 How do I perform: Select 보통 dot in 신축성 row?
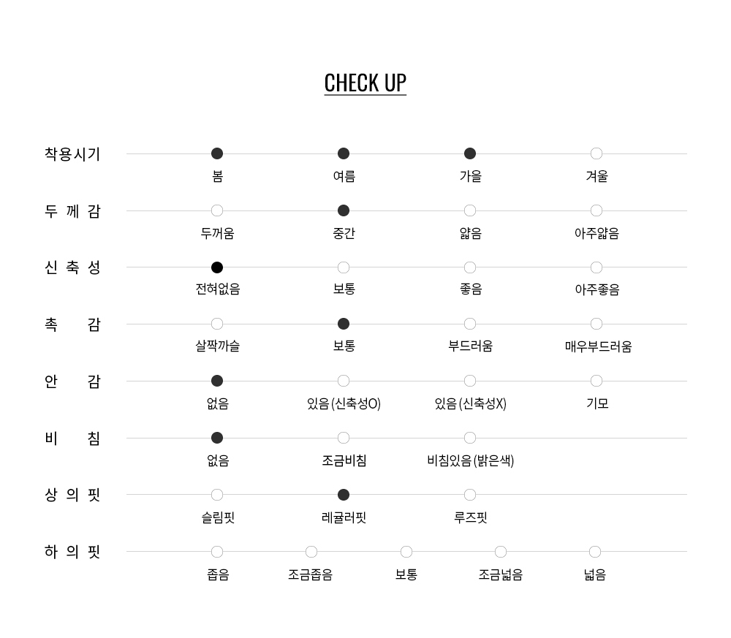point(344,267)
